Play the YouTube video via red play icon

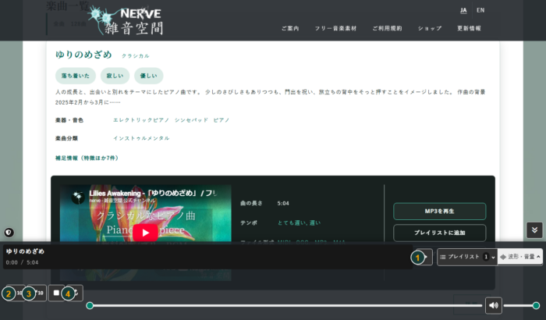145,233
